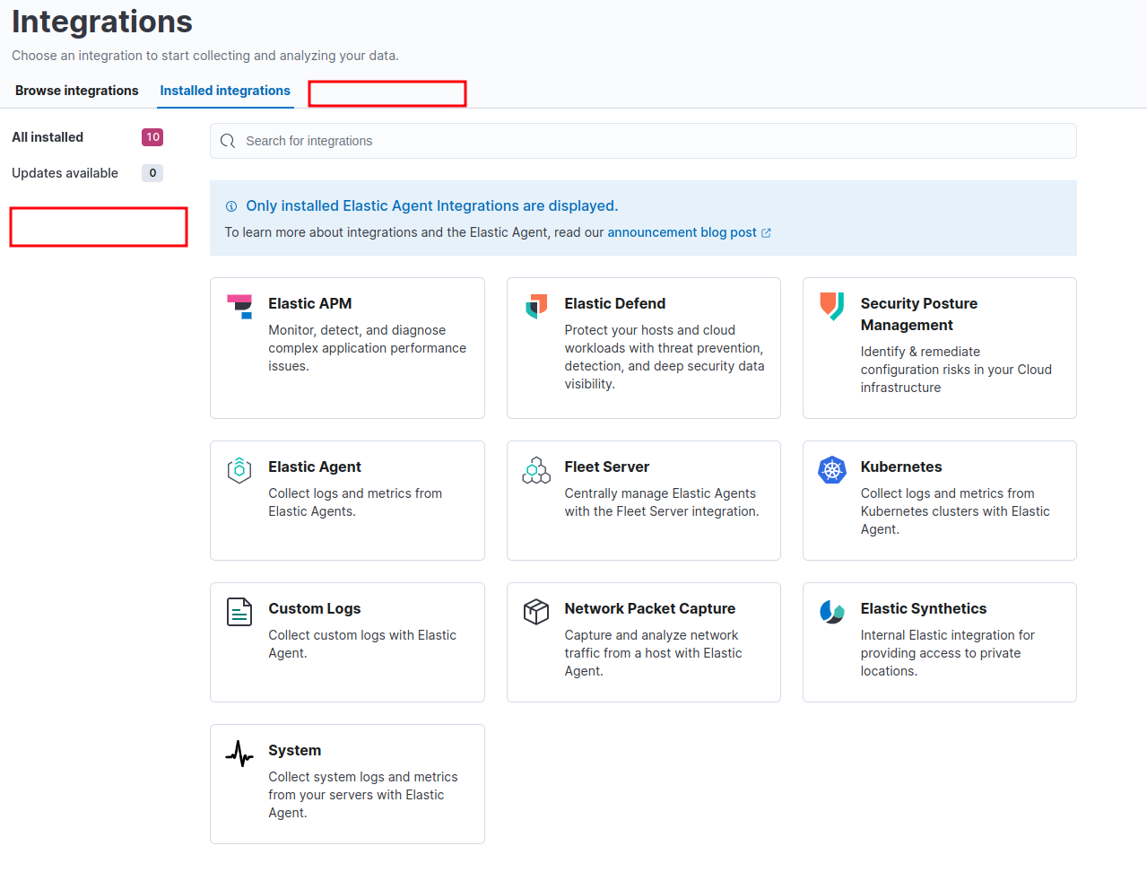
Task: Click the Elastic Defend shield icon
Action: [535, 305]
